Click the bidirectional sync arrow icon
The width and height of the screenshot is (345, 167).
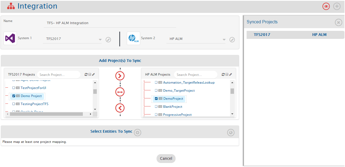tap(120, 92)
